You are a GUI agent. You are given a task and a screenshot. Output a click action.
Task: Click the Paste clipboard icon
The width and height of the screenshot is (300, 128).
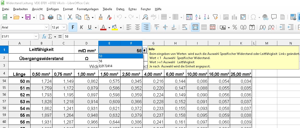87,17
